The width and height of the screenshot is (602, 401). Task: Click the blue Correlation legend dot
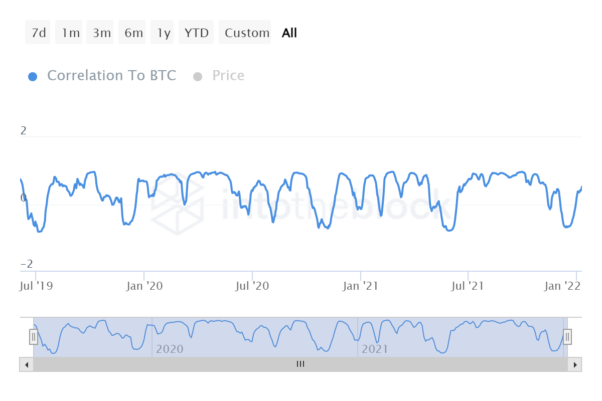(33, 77)
